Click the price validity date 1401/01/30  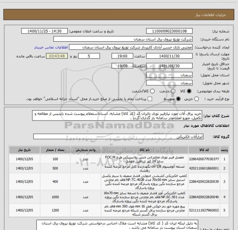tap(169, 66)
